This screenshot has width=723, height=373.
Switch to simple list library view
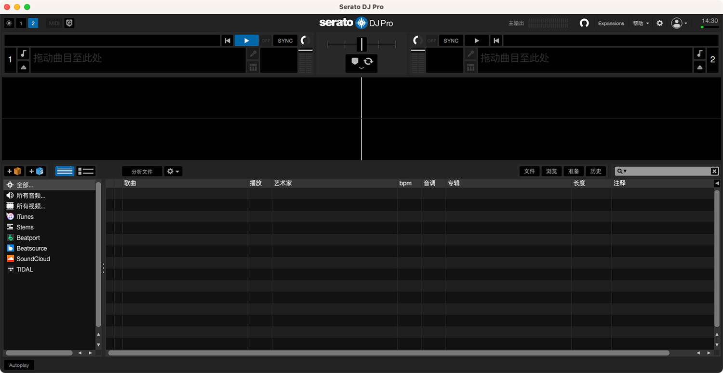click(65, 171)
